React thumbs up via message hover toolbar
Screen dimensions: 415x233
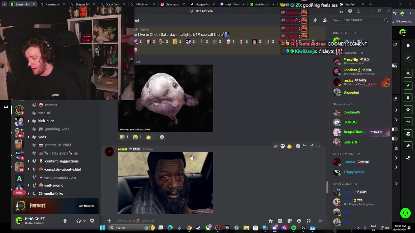[289, 146]
